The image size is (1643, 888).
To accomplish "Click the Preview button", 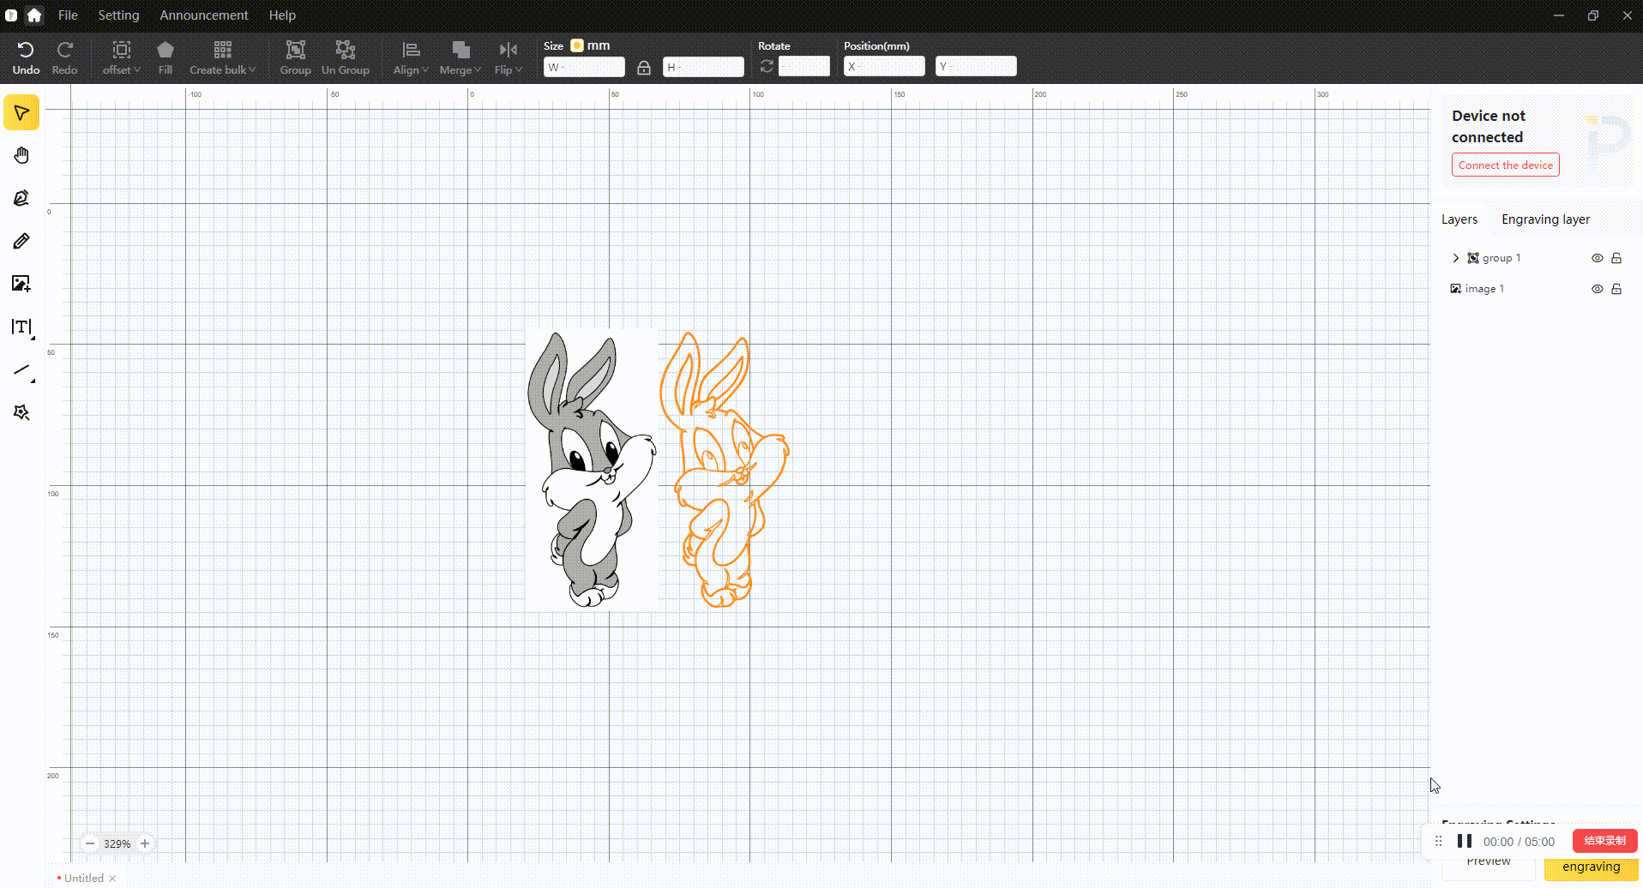I will tap(1489, 861).
